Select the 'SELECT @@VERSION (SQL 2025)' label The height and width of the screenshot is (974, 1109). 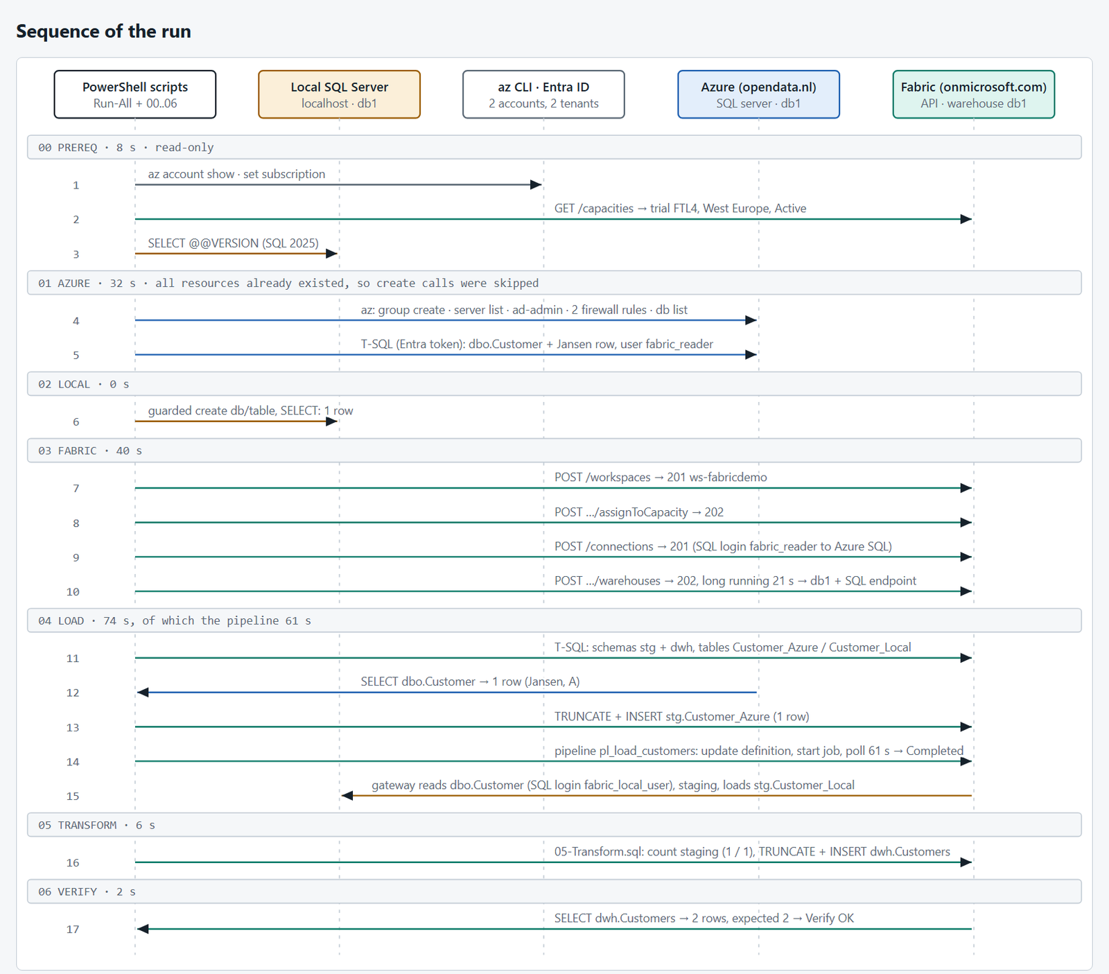click(233, 243)
